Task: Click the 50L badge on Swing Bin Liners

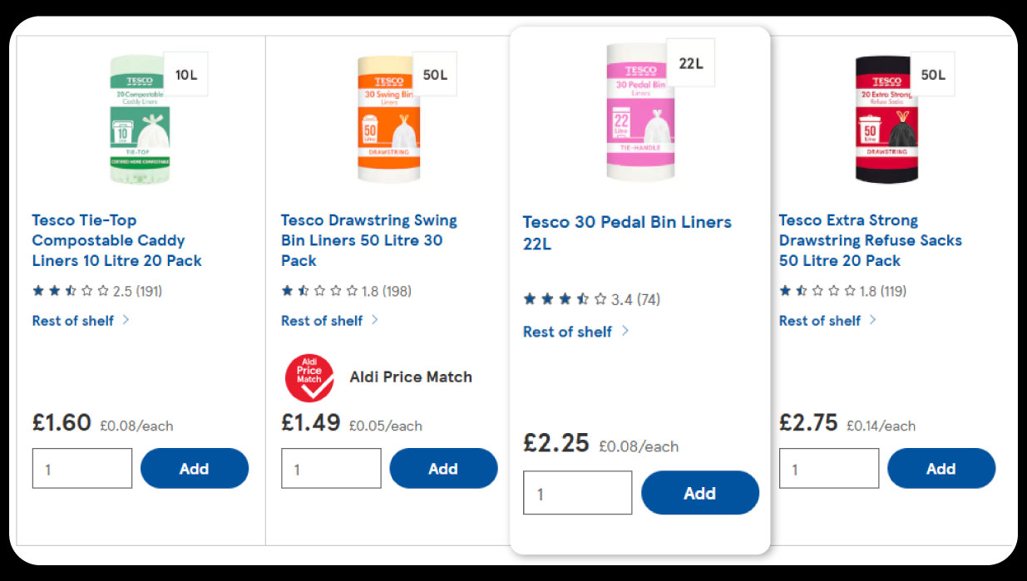Action: [x=434, y=75]
